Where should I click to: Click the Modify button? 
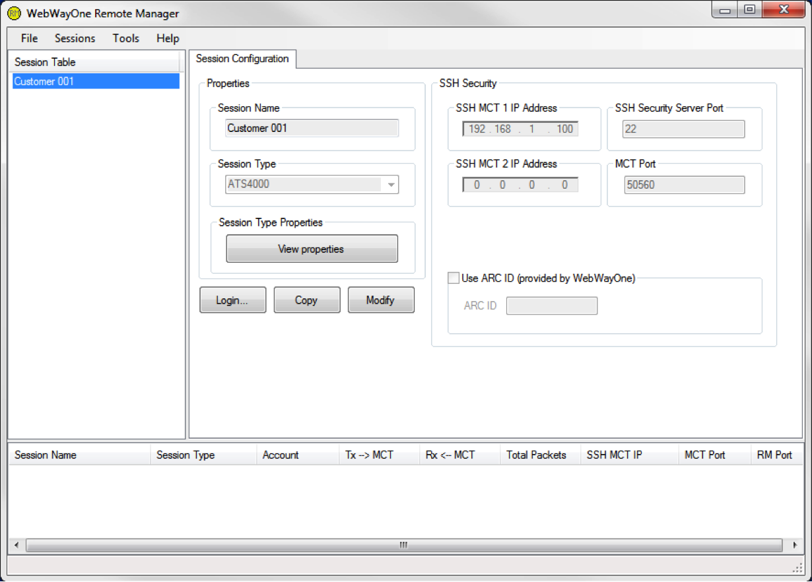tap(380, 300)
